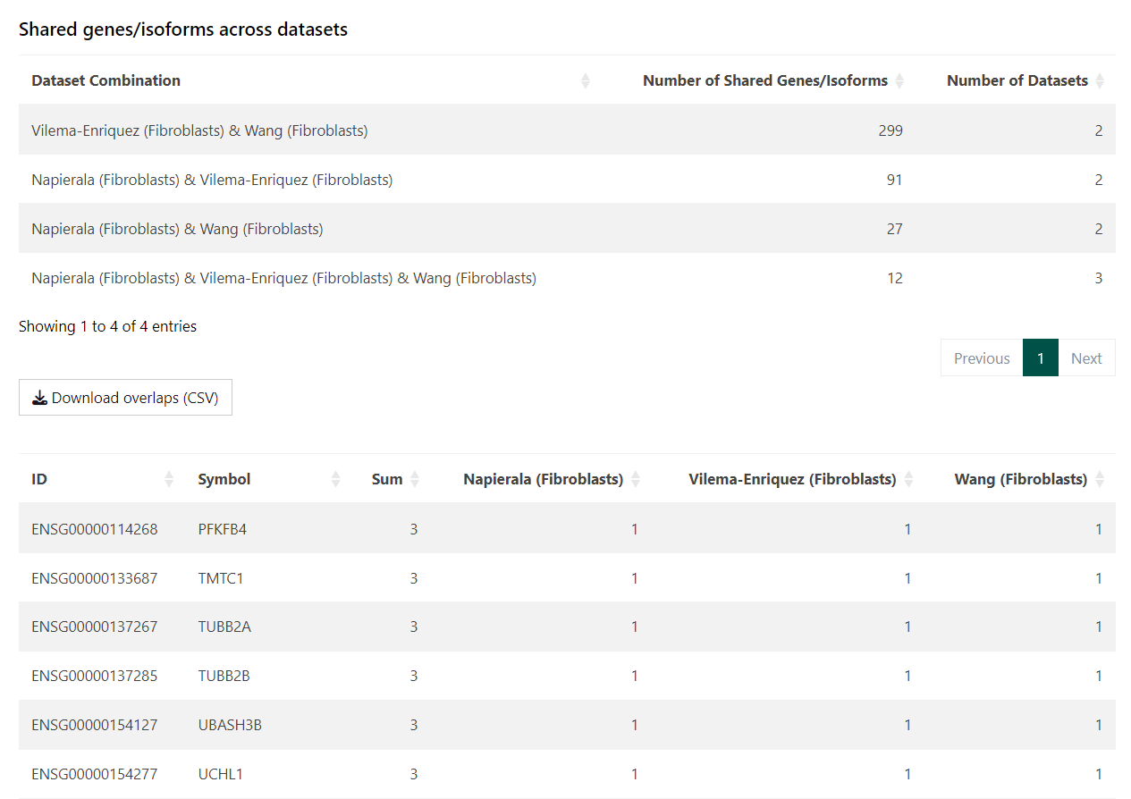The image size is (1131, 799).
Task: Click sort arrows for Wang (Fibroblasts) column
Action: (1100, 479)
